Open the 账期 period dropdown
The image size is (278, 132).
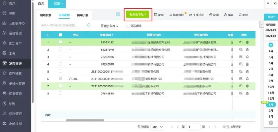click(271, 17)
